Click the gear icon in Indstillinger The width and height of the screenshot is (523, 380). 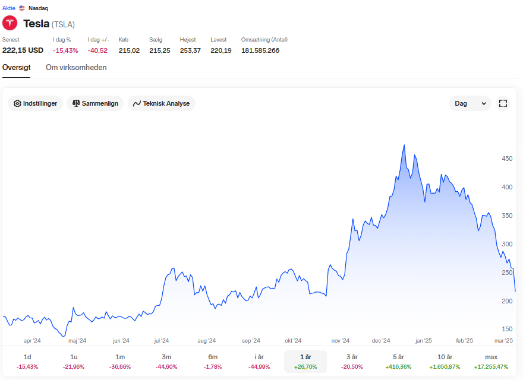tap(17, 104)
